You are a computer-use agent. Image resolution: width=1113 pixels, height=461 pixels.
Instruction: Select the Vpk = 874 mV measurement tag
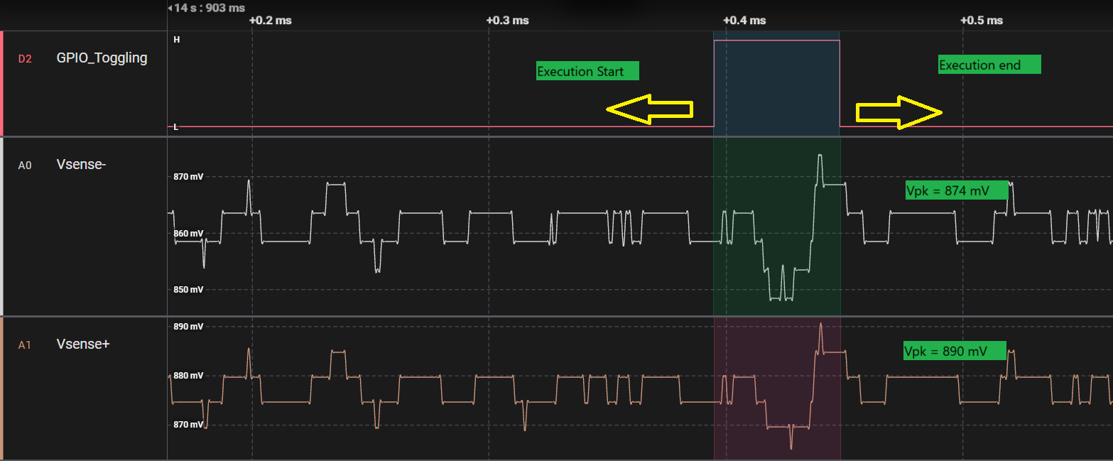(956, 190)
